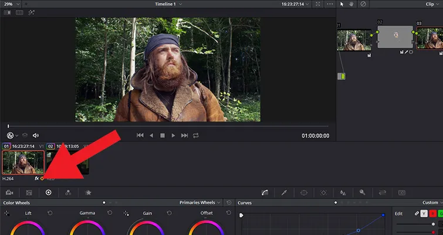Expand the 29% viewer zoom dropdown
This screenshot has height=235, width=443.
pyautogui.click(x=12, y=4)
